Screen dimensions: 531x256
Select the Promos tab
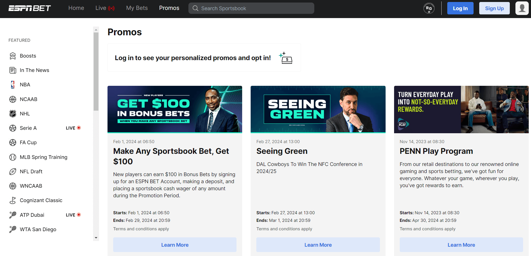169,8
